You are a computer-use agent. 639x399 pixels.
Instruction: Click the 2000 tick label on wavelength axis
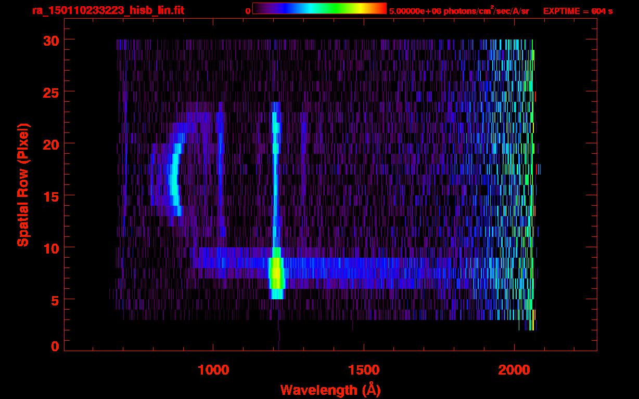(x=514, y=370)
